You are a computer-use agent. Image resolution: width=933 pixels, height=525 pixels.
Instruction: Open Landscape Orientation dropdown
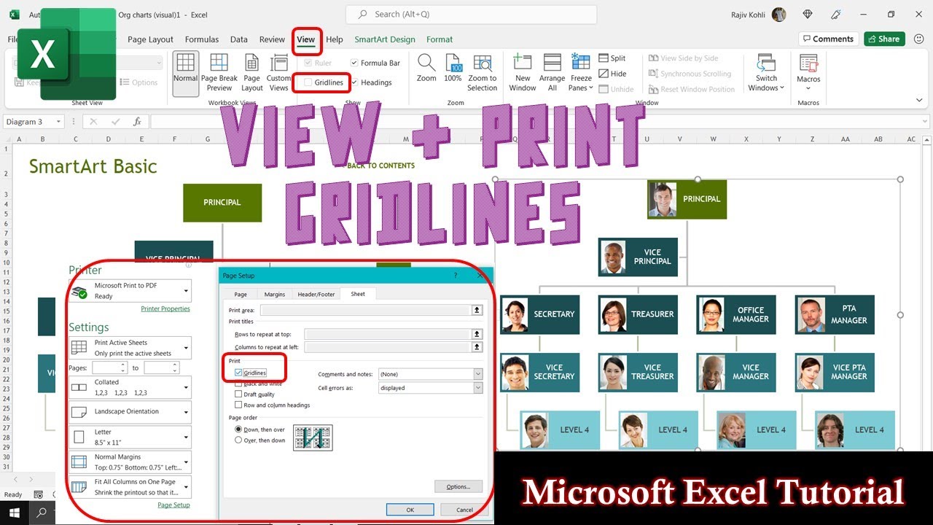click(186, 412)
